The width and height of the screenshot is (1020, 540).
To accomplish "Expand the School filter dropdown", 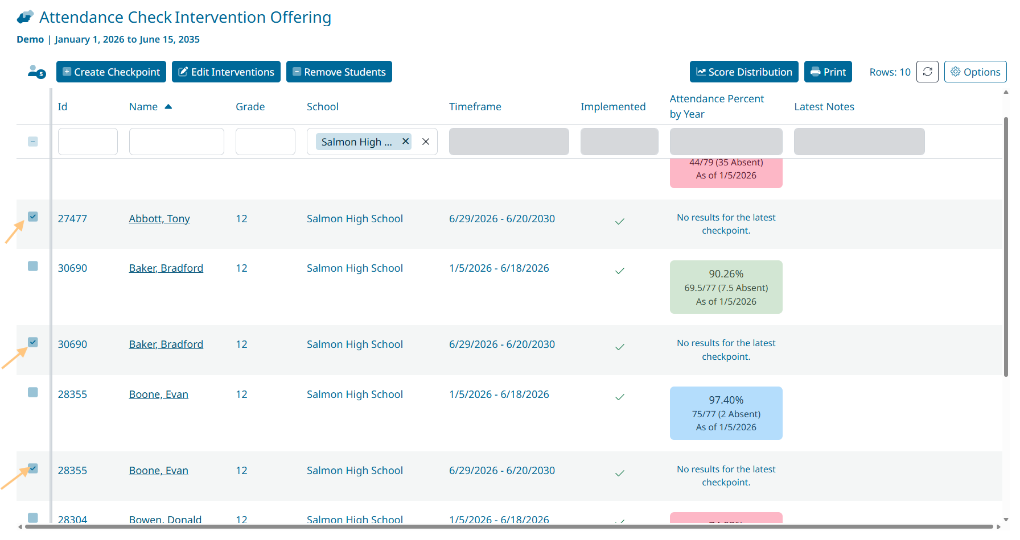I will pos(359,142).
